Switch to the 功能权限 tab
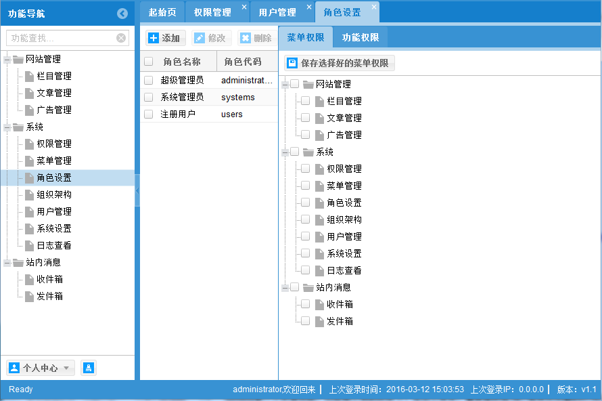The image size is (602, 401). coord(359,37)
